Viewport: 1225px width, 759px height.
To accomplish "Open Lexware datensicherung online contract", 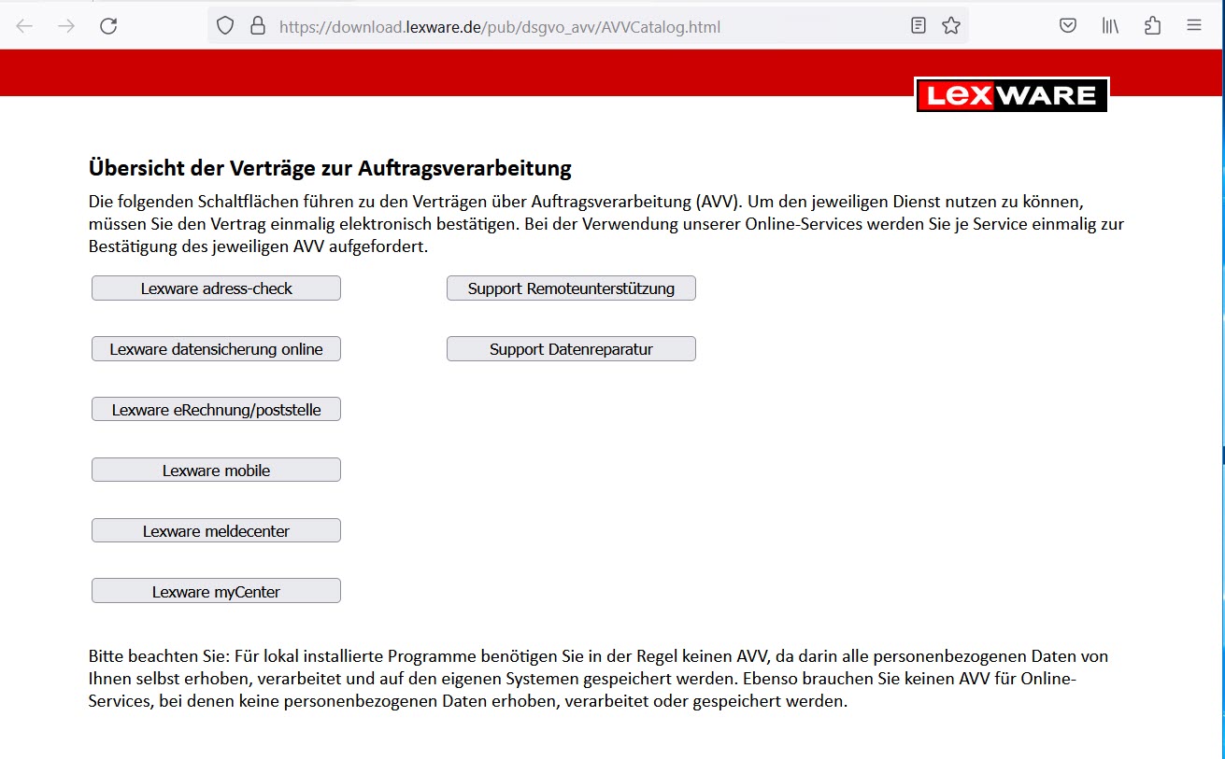I will [216, 348].
